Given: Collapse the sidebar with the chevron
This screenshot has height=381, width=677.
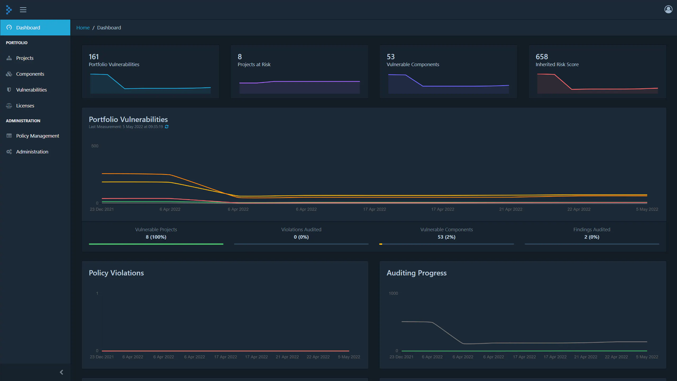Looking at the screenshot, I should point(61,372).
